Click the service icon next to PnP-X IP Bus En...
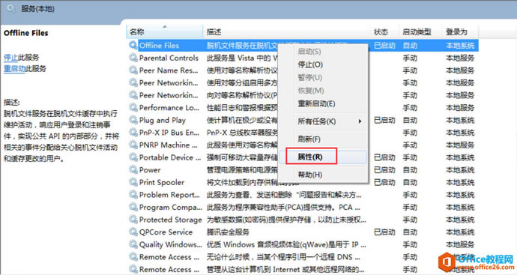This screenshot has width=517, height=275. (133, 132)
